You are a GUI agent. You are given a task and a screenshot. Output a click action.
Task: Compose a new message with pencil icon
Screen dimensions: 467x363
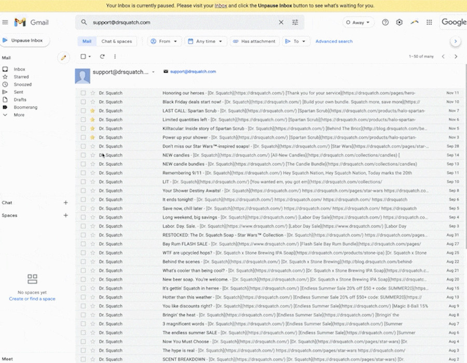click(x=63, y=58)
